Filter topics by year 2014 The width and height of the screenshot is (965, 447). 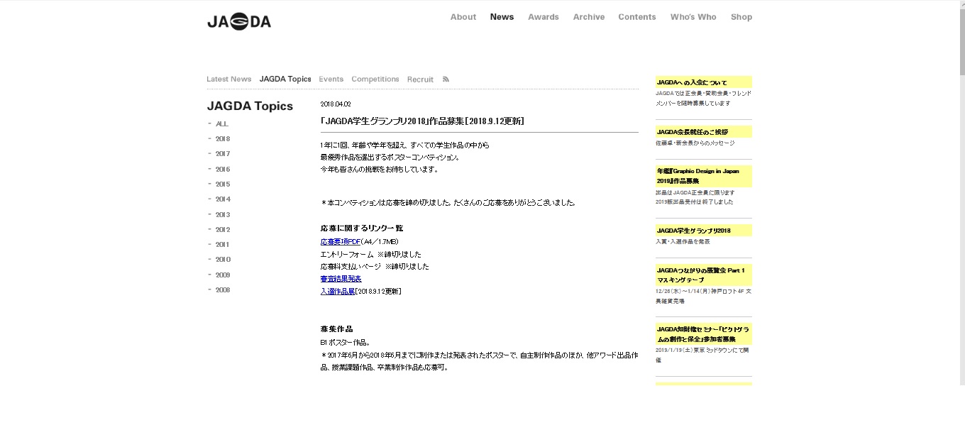(223, 199)
